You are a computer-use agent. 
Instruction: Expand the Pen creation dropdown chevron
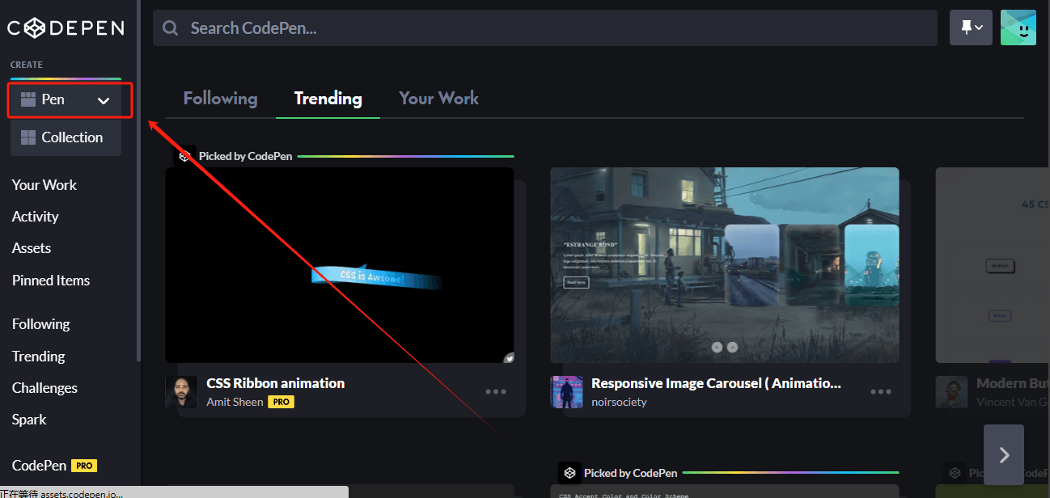tap(103, 100)
